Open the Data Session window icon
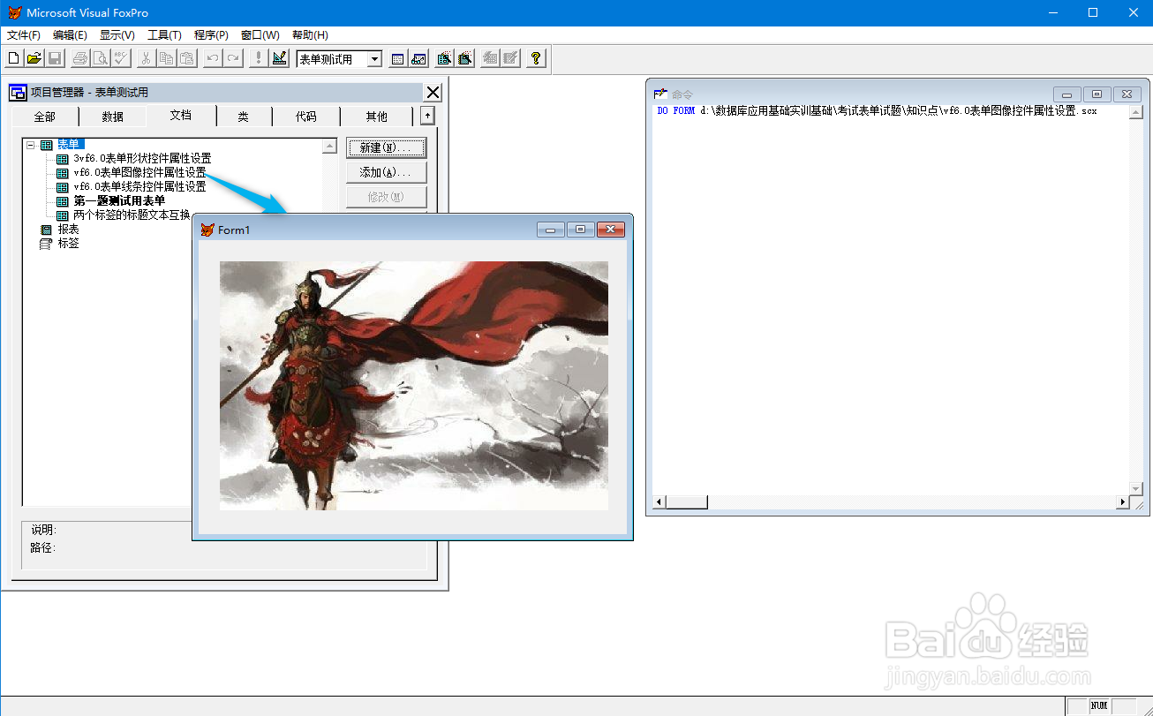 click(x=398, y=59)
